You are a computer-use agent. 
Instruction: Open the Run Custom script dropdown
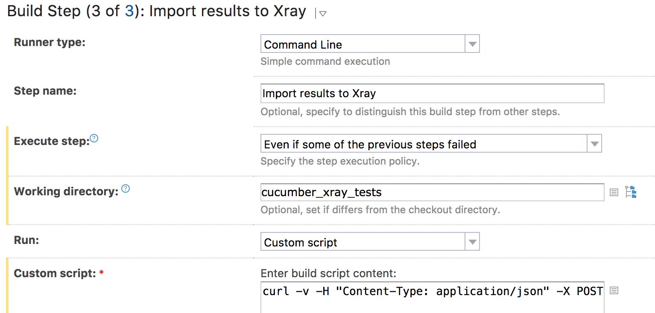(x=370, y=242)
